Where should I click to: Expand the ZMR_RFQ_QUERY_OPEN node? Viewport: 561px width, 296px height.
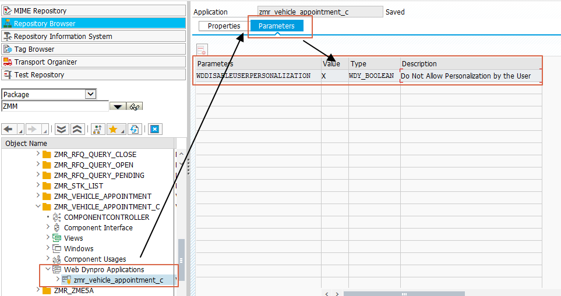(38, 164)
